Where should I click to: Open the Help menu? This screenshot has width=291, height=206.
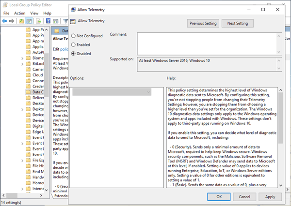coord(48,13)
